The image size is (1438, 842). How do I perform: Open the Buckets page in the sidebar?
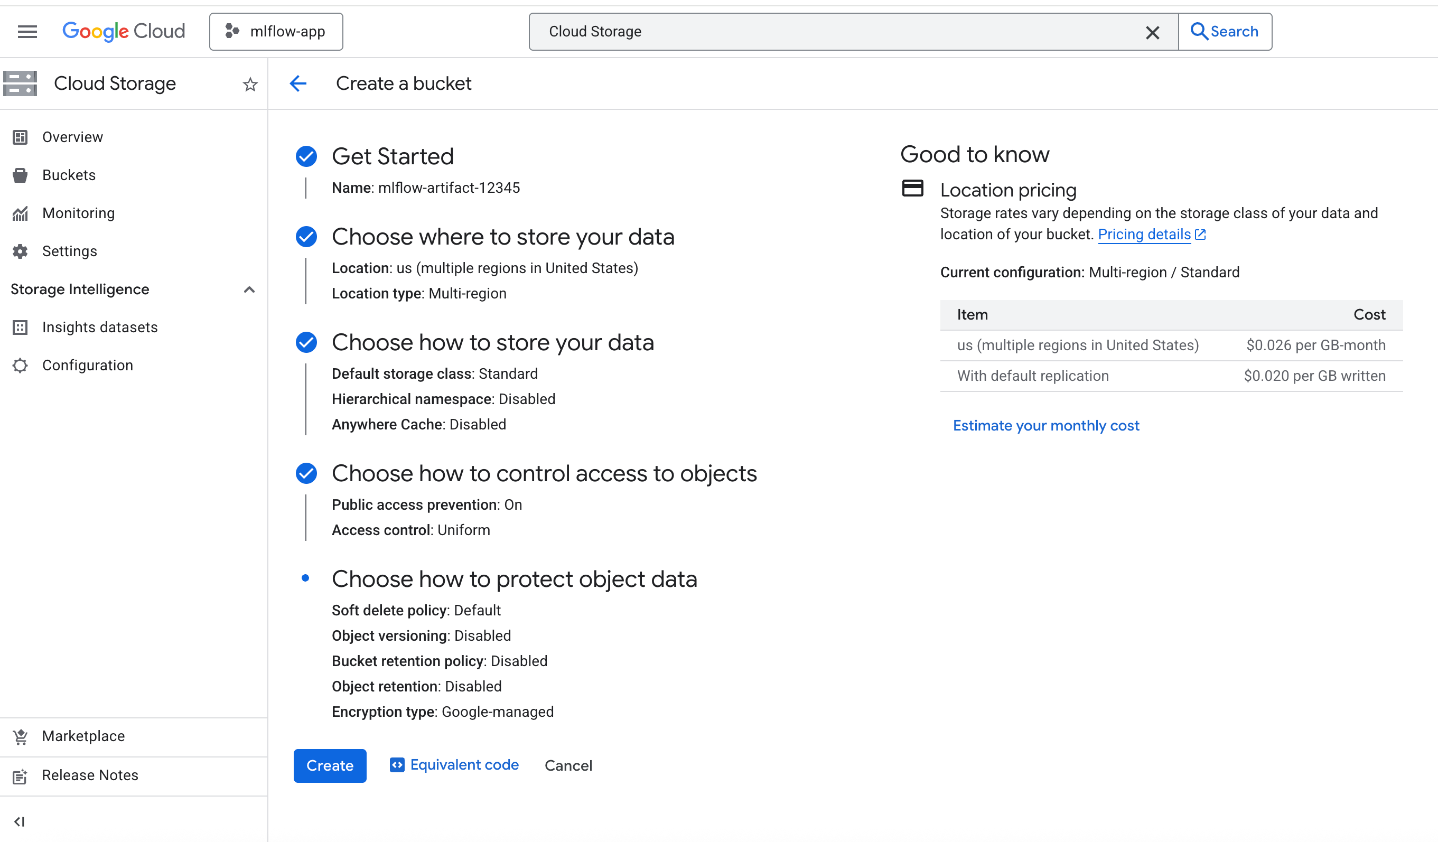[69, 175]
